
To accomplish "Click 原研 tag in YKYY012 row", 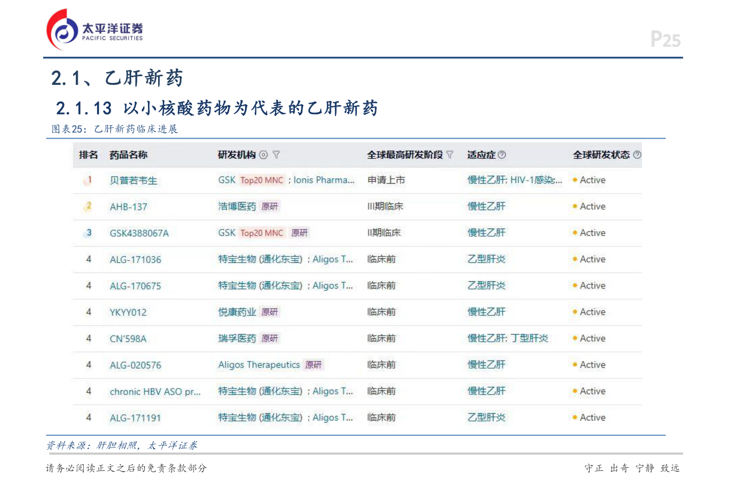I will coord(270,312).
